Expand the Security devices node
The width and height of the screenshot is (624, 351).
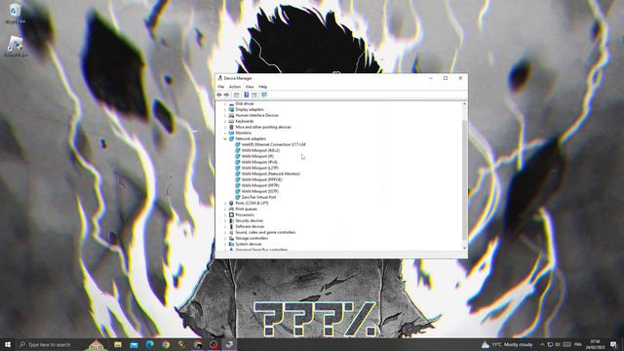(x=225, y=221)
